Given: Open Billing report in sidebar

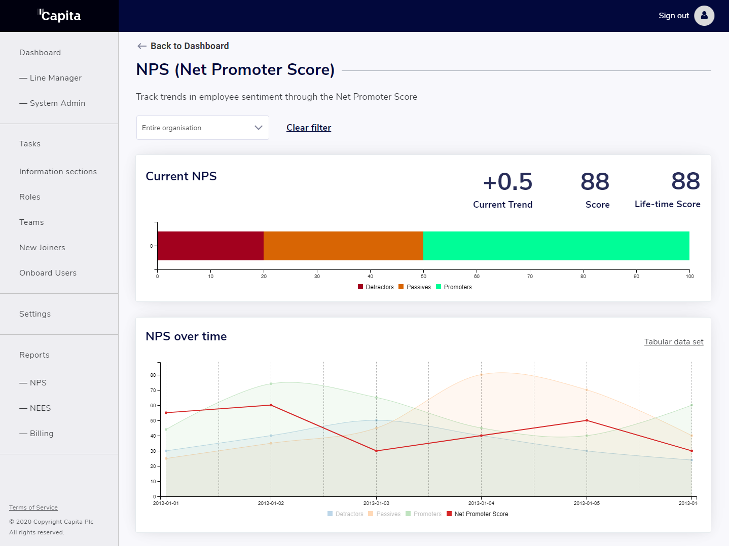Looking at the screenshot, I should [x=42, y=434].
